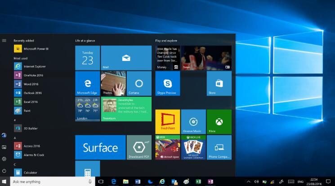Click the Play and explore group header
Image resolution: width=335 pixels, height=186 pixels.
(x=166, y=41)
